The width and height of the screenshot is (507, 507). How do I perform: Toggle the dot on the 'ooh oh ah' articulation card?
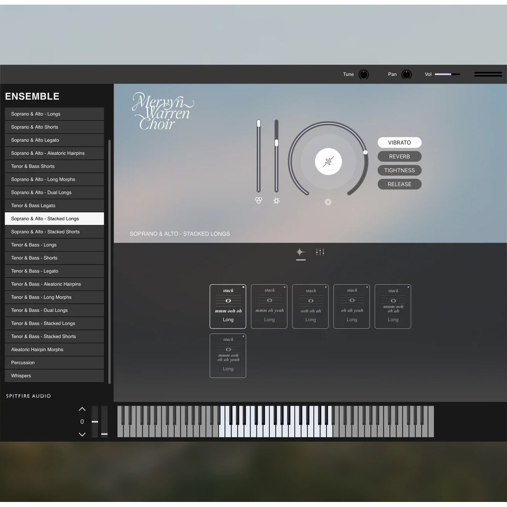click(x=325, y=287)
